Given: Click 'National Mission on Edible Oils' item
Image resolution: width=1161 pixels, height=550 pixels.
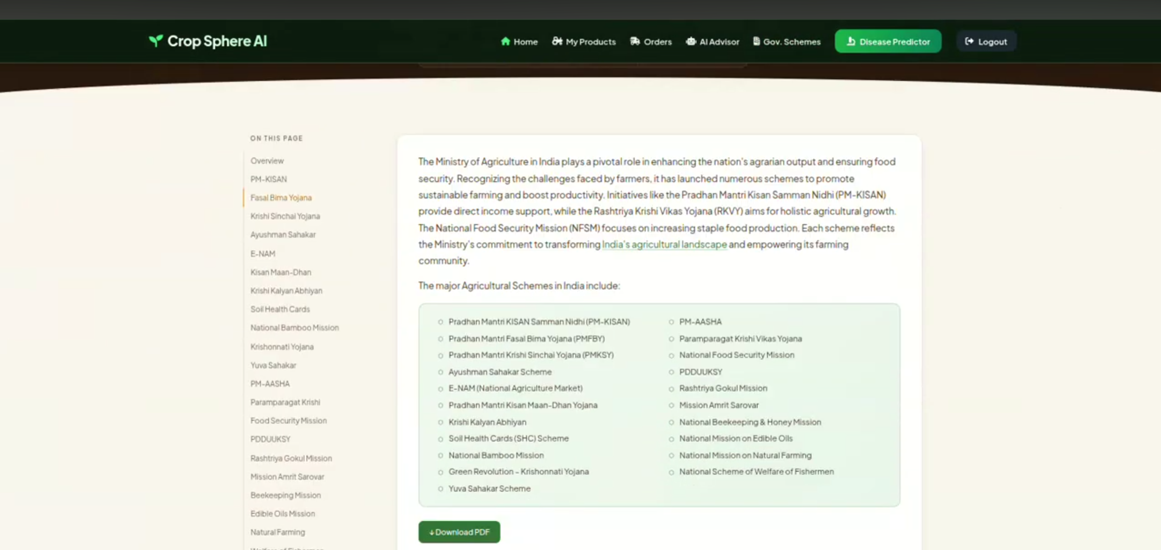Looking at the screenshot, I should pyautogui.click(x=736, y=438).
